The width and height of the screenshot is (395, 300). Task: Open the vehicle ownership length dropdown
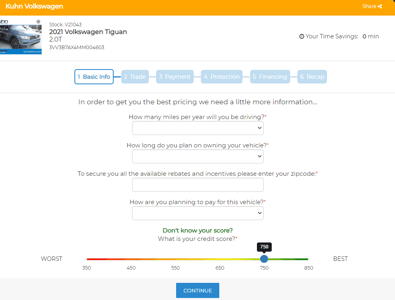coord(198,157)
